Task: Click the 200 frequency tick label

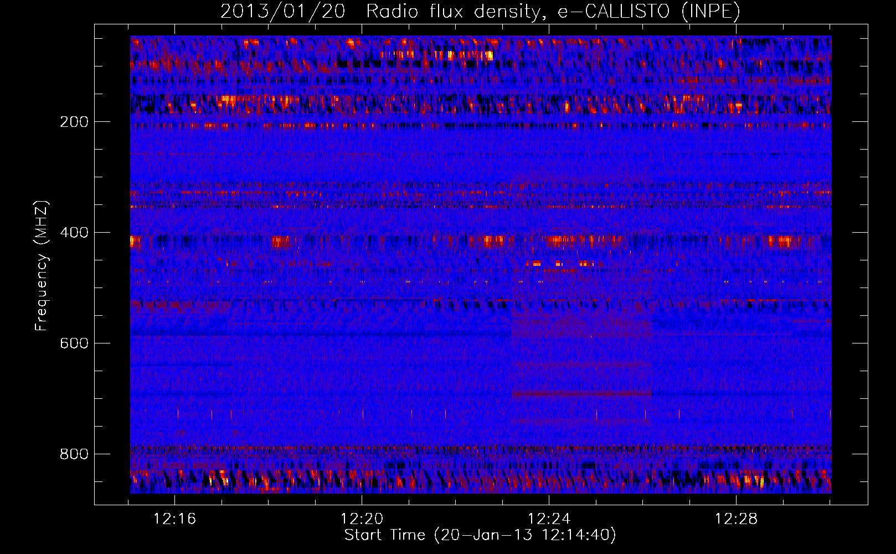Action: tap(74, 122)
